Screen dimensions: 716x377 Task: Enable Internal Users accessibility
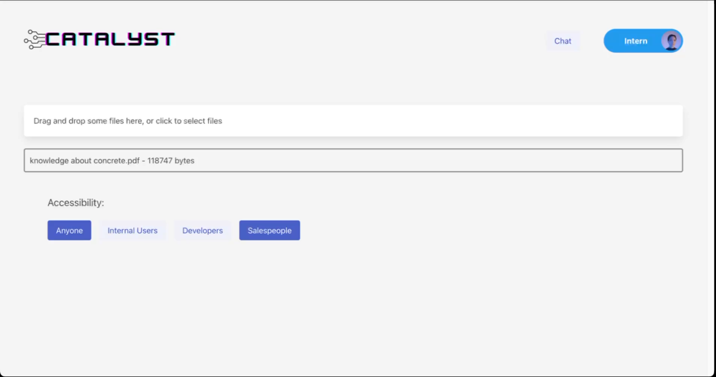(x=132, y=230)
